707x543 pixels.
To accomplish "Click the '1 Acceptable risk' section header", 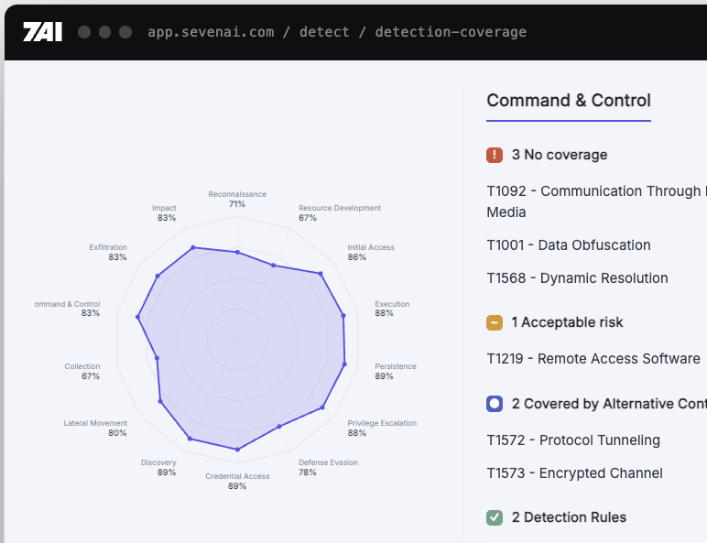I will tap(567, 322).
